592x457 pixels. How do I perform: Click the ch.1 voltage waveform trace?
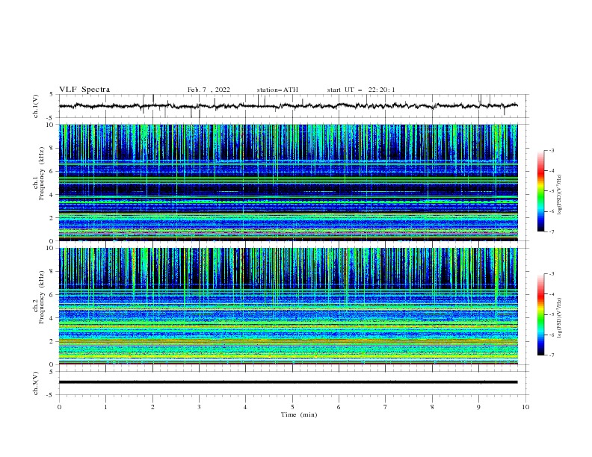click(x=288, y=106)
